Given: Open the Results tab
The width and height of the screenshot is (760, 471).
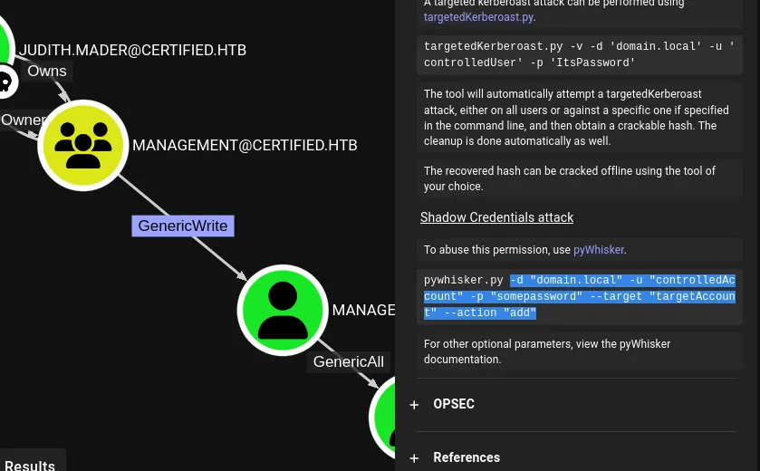Looking at the screenshot, I should pos(30,465).
